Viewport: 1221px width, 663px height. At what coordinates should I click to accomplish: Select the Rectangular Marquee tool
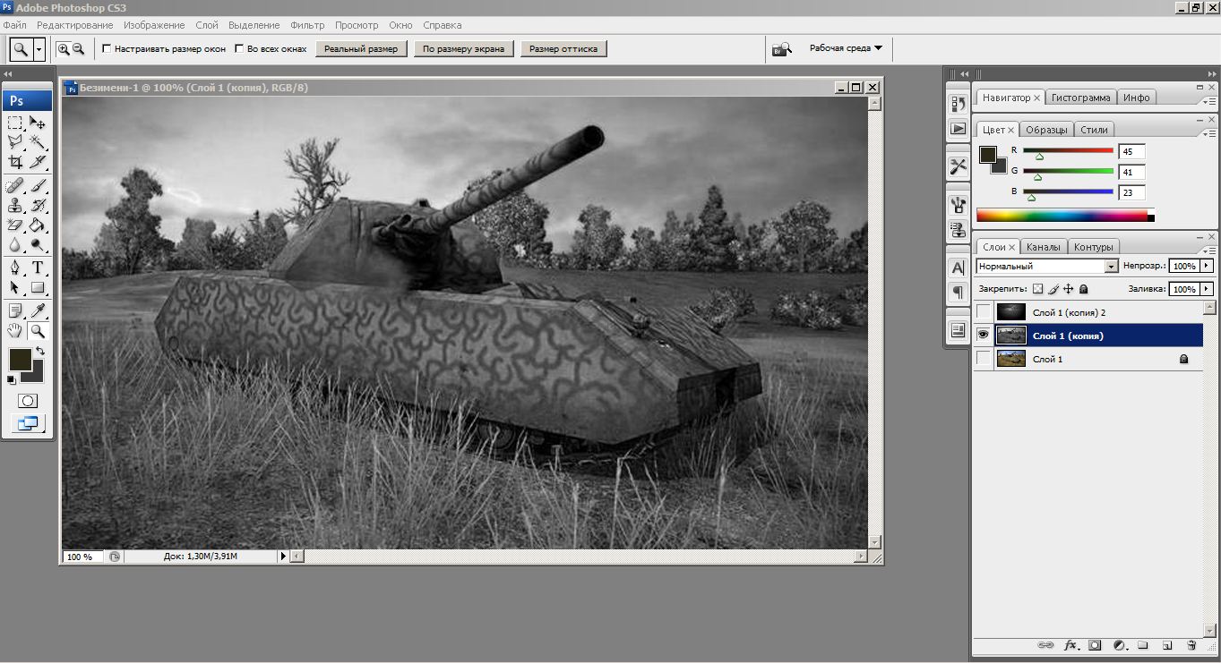point(15,123)
